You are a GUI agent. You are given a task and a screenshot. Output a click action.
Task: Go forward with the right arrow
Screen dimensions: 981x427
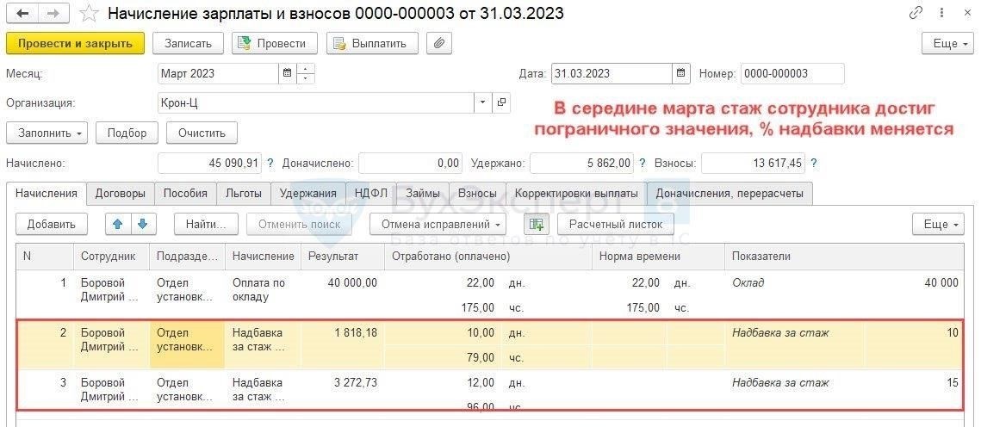pos(54,13)
